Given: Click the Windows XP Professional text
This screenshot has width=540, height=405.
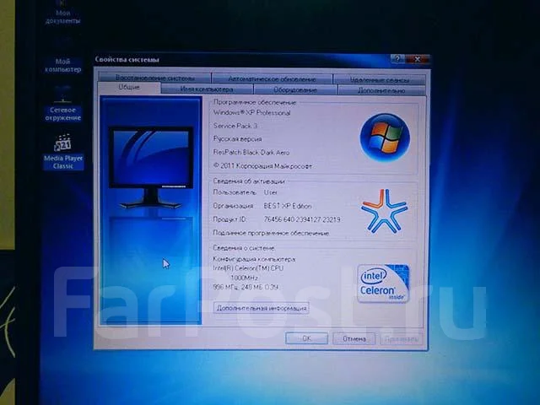Looking at the screenshot, I should point(251,112).
